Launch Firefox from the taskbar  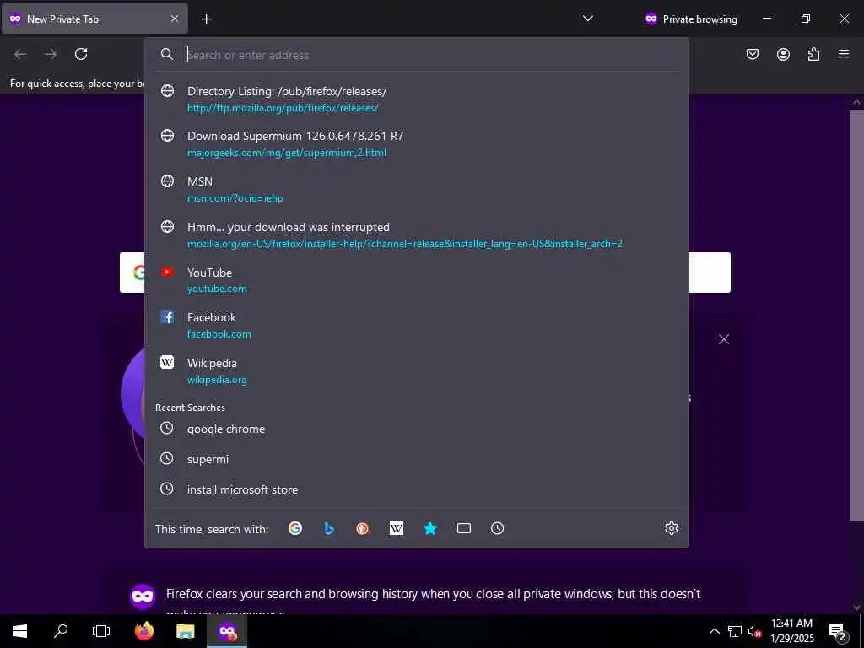pyautogui.click(x=144, y=631)
